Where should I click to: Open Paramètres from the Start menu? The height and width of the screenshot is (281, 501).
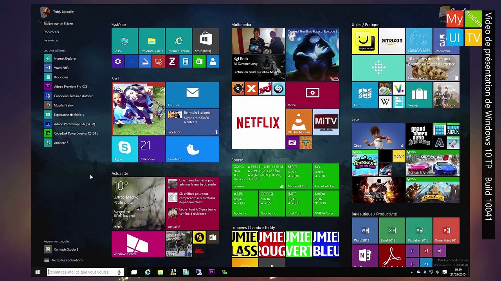click(x=51, y=40)
